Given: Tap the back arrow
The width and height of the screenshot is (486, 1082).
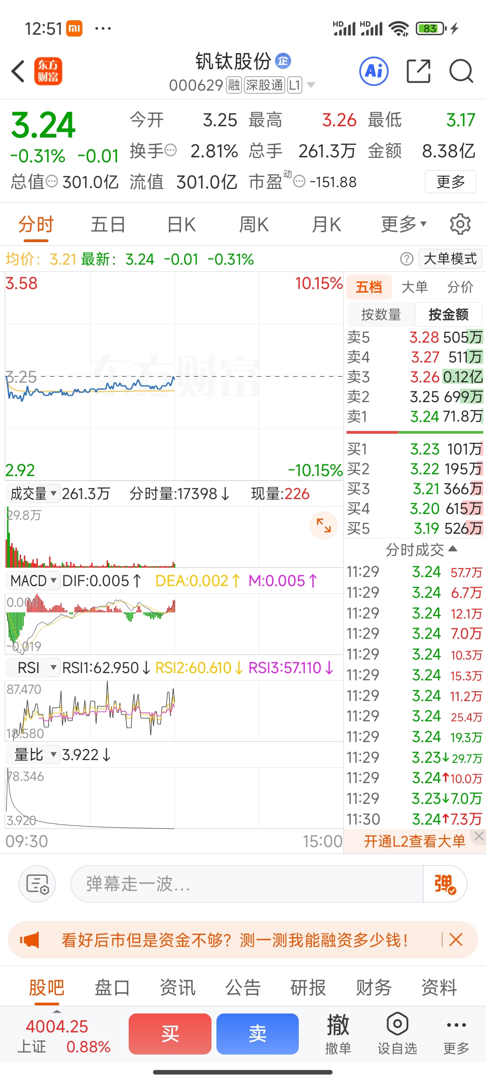Looking at the screenshot, I should tap(18, 72).
